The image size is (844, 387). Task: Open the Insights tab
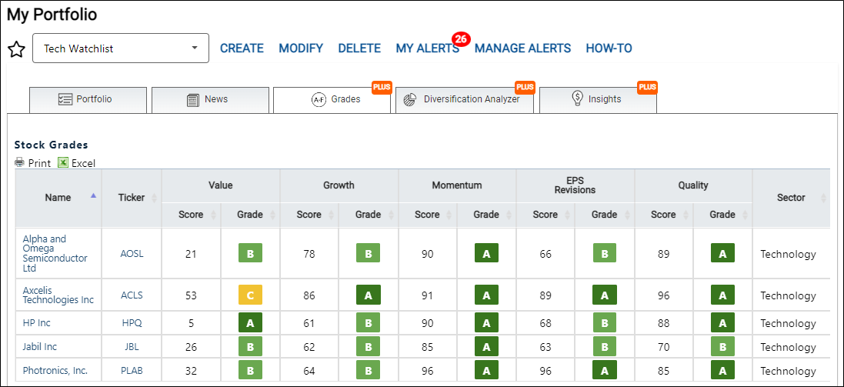click(598, 100)
